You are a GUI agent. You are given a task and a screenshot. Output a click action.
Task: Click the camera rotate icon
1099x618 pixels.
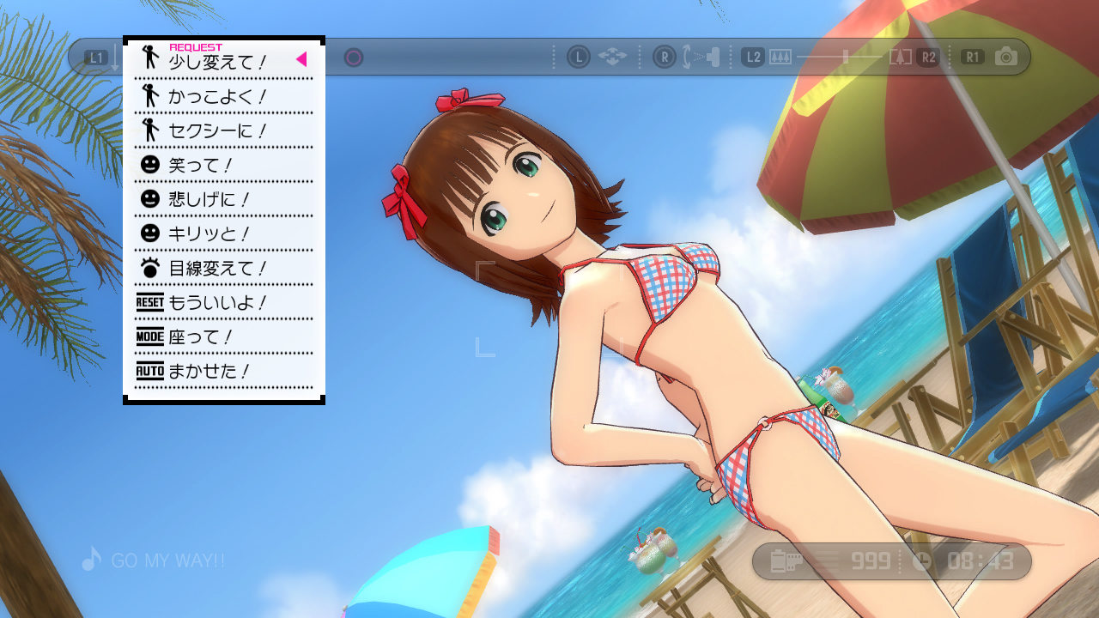[x=701, y=58]
